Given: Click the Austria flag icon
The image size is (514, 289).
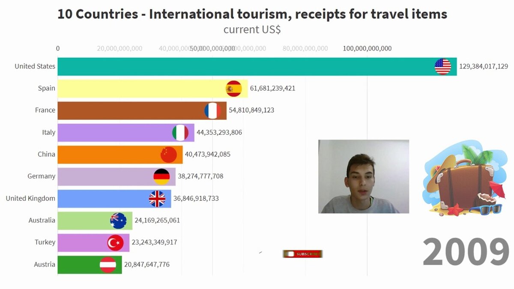Looking at the screenshot, I should pyautogui.click(x=108, y=265).
